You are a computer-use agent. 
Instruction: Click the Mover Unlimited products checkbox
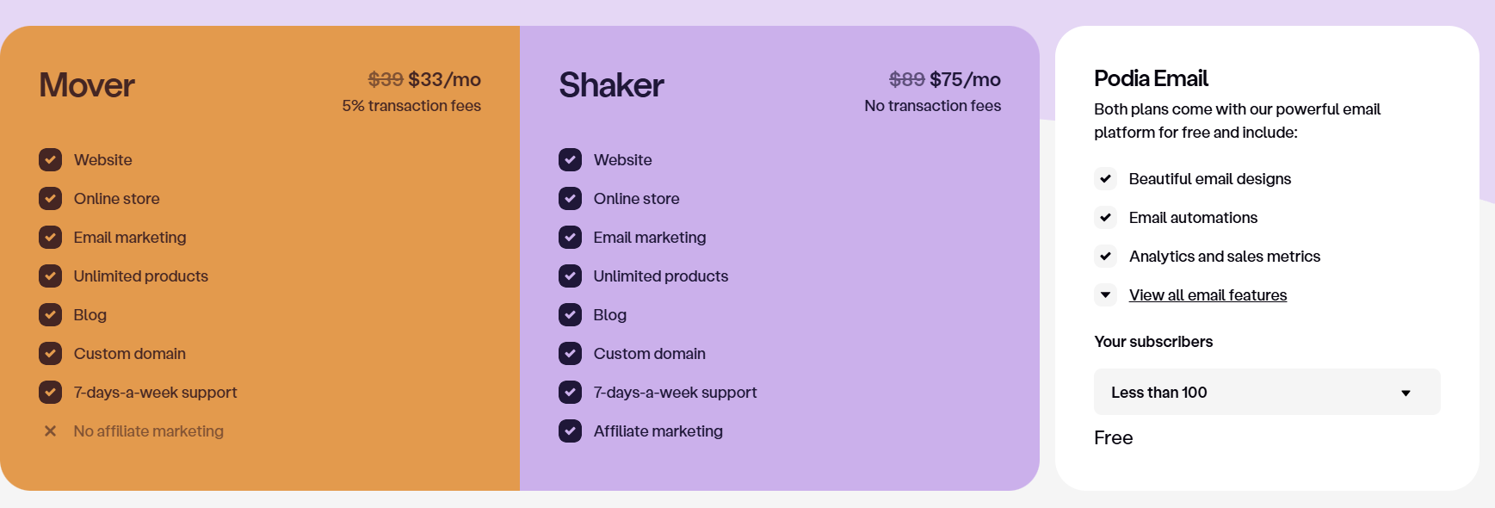(50, 276)
